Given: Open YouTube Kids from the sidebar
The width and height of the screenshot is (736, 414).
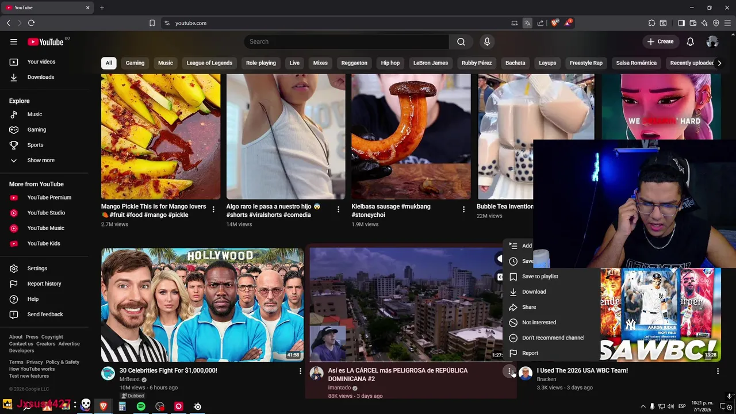Looking at the screenshot, I should (44, 243).
